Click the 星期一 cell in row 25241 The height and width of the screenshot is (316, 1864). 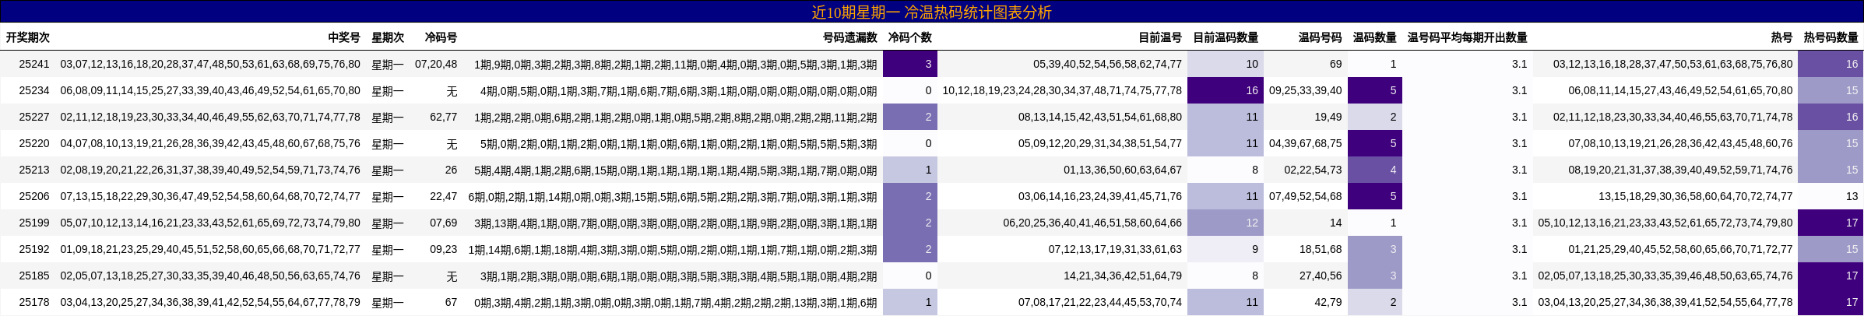coord(388,65)
